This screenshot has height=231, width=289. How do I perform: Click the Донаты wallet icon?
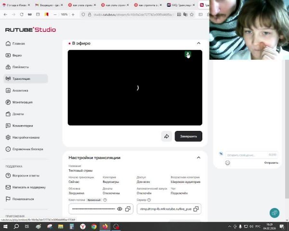(x=8, y=114)
